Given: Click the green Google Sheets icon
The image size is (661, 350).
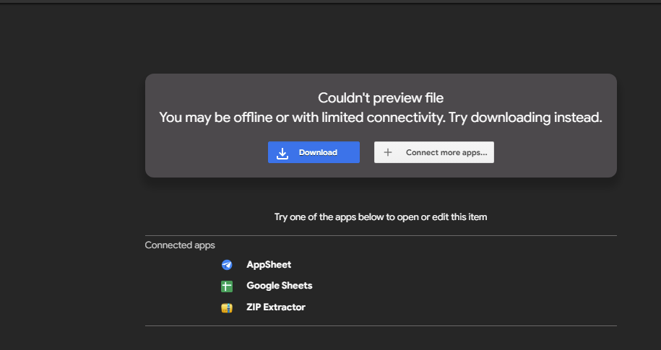Looking at the screenshot, I should [227, 286].
